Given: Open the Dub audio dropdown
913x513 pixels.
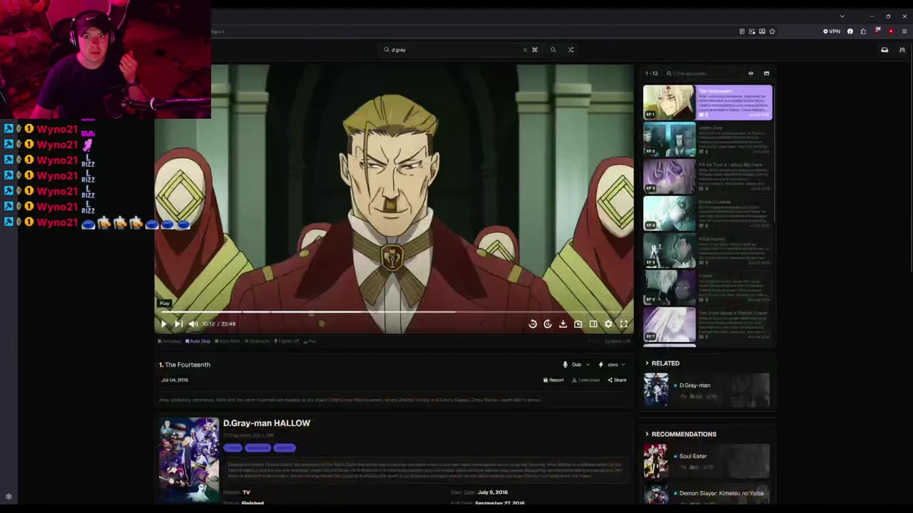Looking at the screenshot, I should tap(576, 365).
